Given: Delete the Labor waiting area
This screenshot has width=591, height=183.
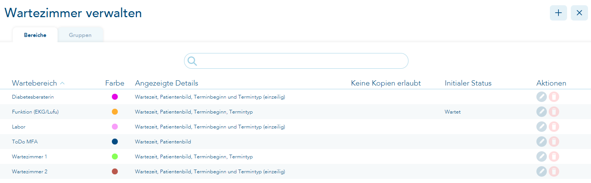Looking at the screenshot, I should pyautogui.click(x=554, y=127).
